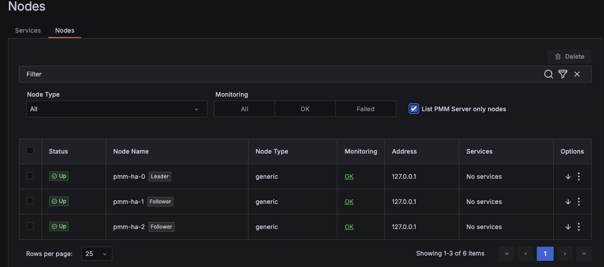This screenshot has height=267, width=604.
Task: Open the options menu for pmm-ha-2
Action: (x=578, y=226)
